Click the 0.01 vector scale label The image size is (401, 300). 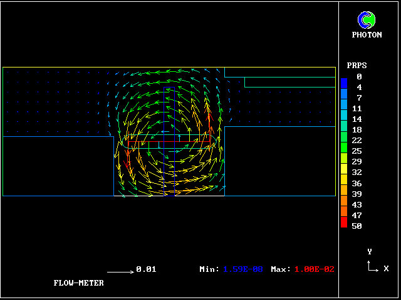click(146, 269)
